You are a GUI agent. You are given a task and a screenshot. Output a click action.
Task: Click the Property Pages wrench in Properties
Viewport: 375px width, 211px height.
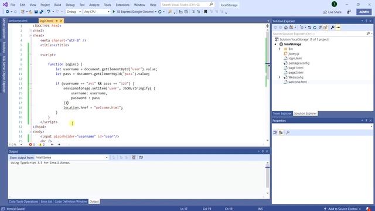288,132
